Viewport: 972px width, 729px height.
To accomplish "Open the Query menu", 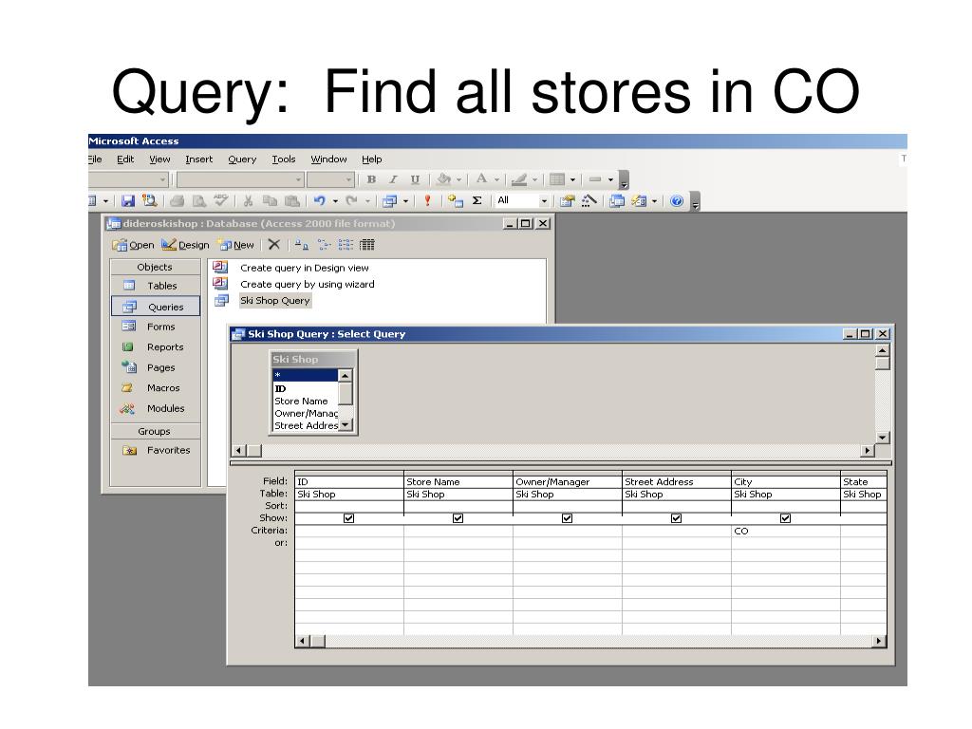I will click(x=242, y=159).
